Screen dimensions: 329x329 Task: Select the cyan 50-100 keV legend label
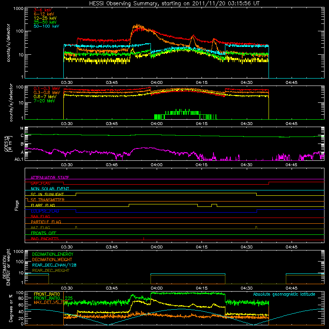46,26
